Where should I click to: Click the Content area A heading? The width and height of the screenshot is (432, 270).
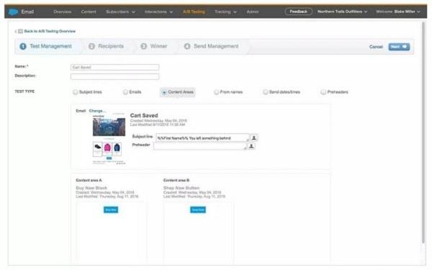click(89, 180)
